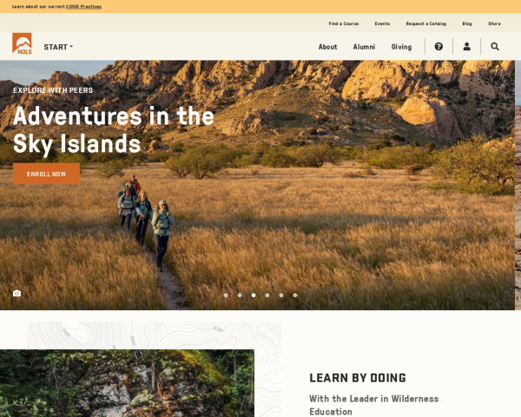Select the second carousel slide dot
This screenshot has height=417, width=521.
pyautogui.click(x=240, y=295)
